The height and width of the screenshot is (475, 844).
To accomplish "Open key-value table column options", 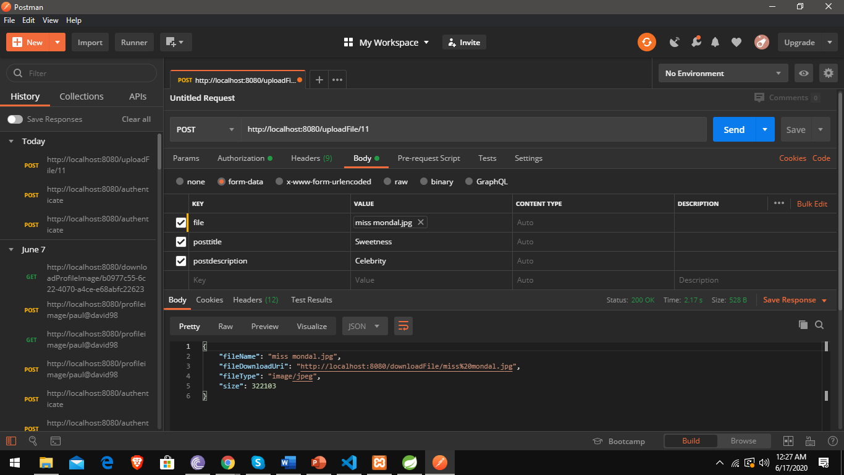I will [x=779, y=203].
